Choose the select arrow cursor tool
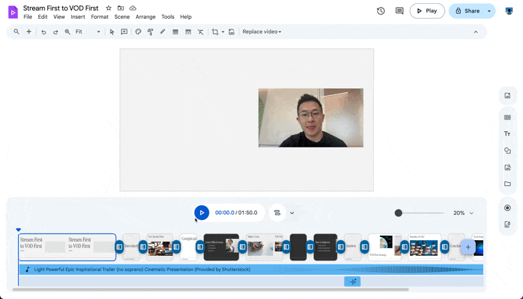 112,31
